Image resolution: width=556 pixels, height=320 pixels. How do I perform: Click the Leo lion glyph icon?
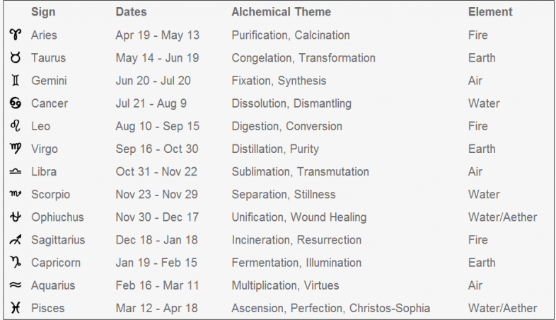[x=15, y=126]
